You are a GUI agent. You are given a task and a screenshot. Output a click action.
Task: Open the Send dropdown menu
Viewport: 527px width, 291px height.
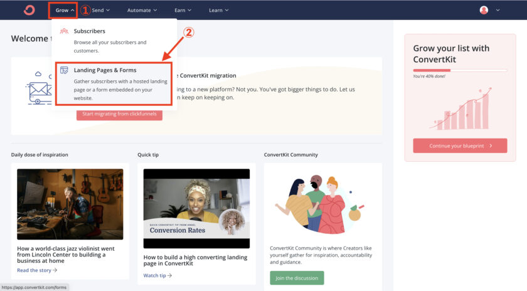tap(101, 11)
